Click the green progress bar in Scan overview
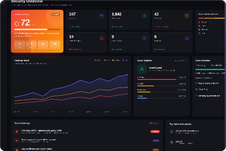 pos(210,69)
